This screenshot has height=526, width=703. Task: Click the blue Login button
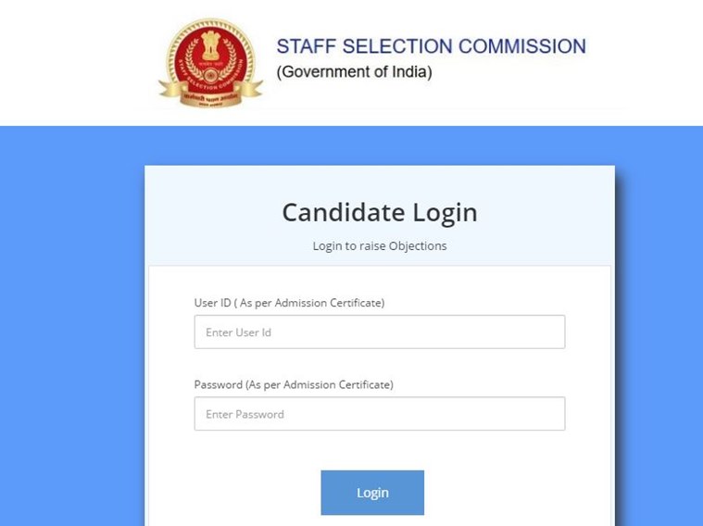(x=372, y=493)
